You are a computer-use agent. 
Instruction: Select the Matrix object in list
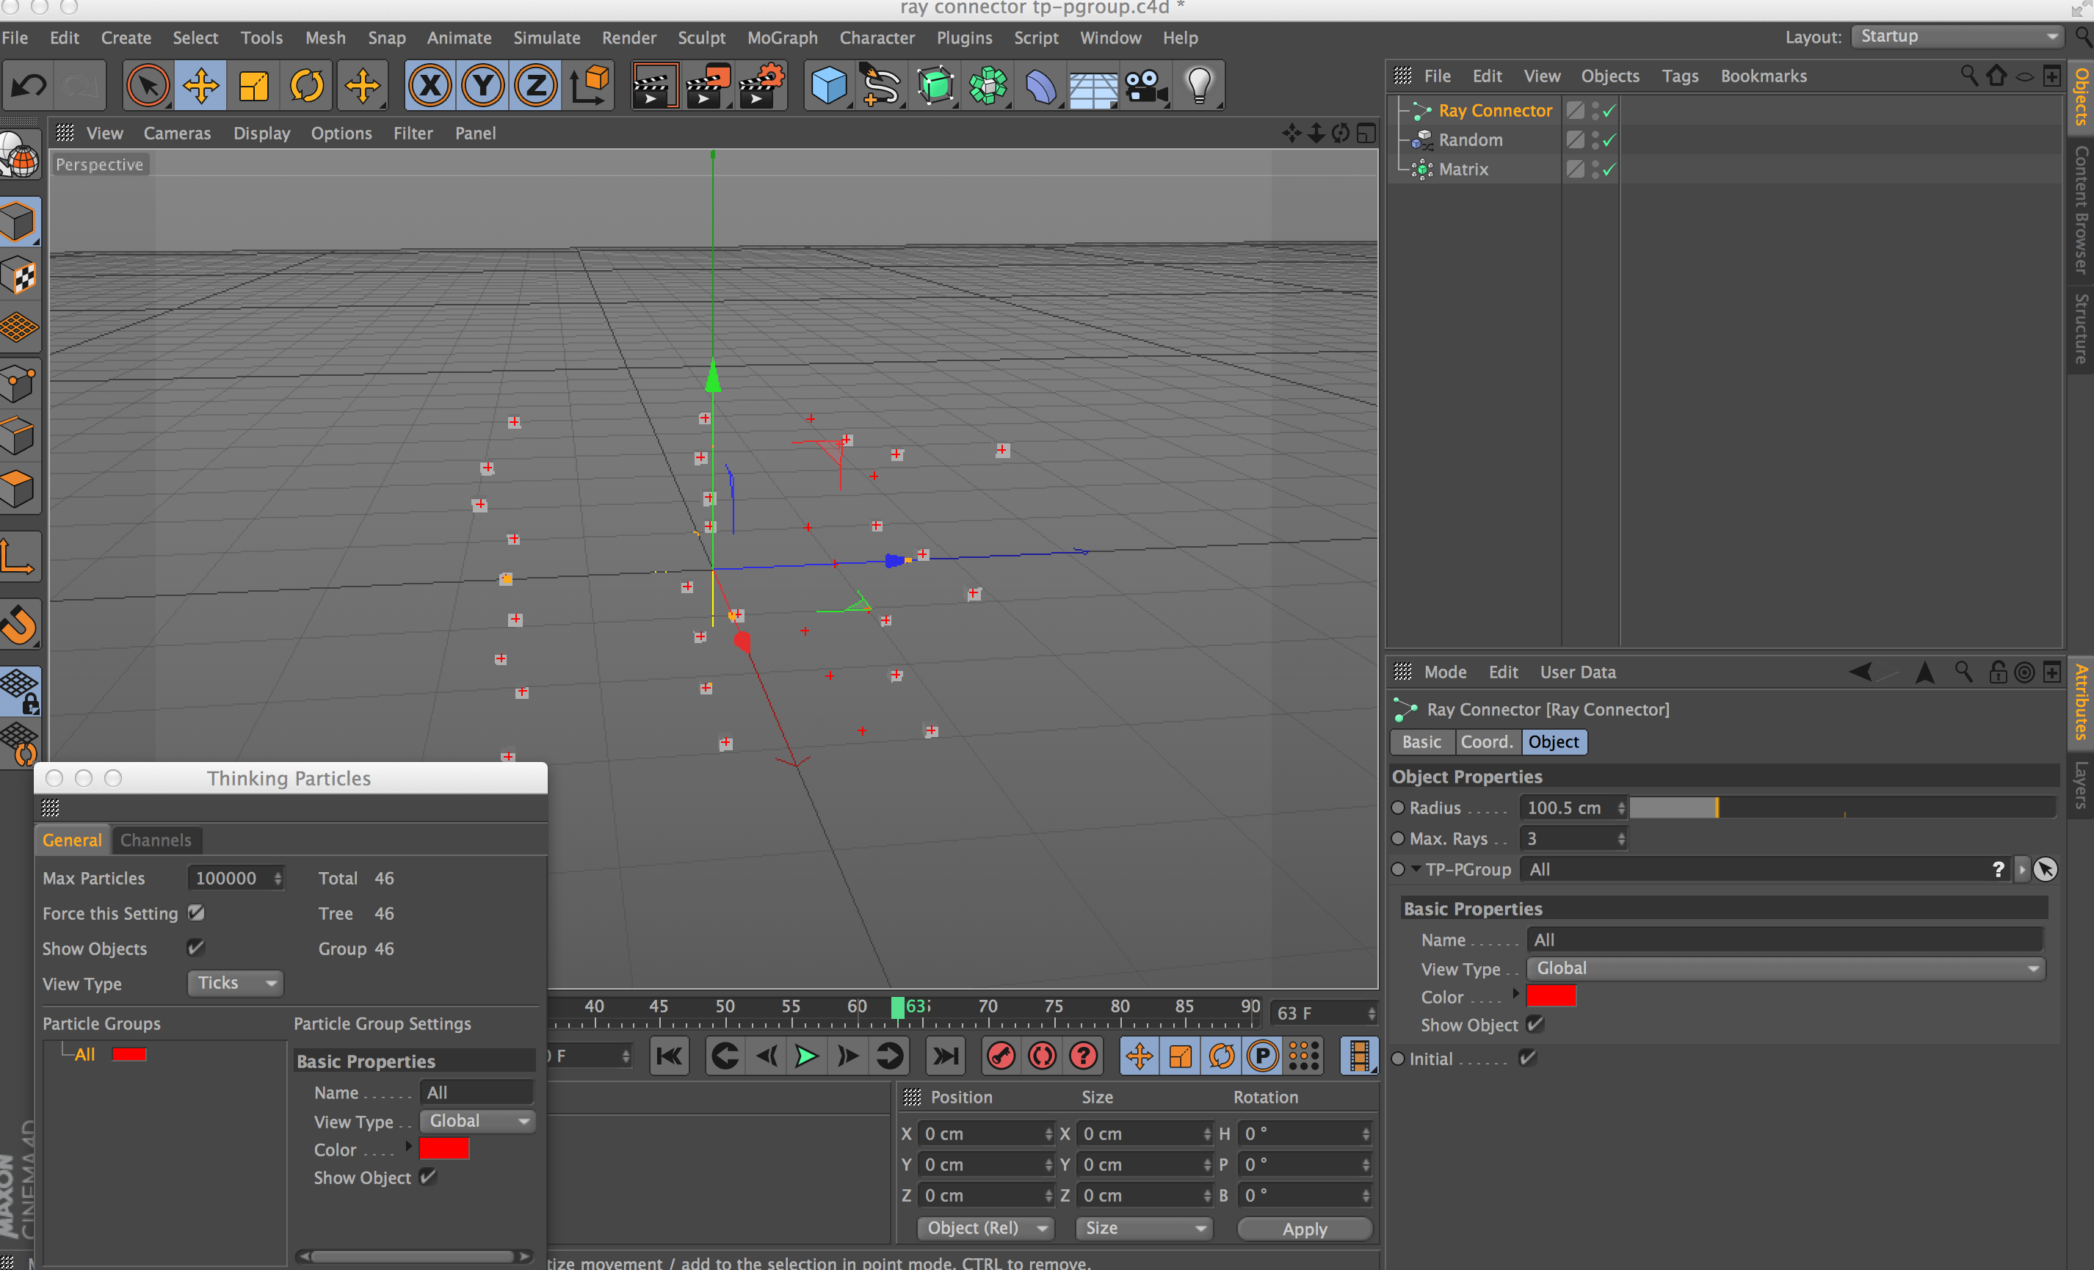pos(1463,169)
